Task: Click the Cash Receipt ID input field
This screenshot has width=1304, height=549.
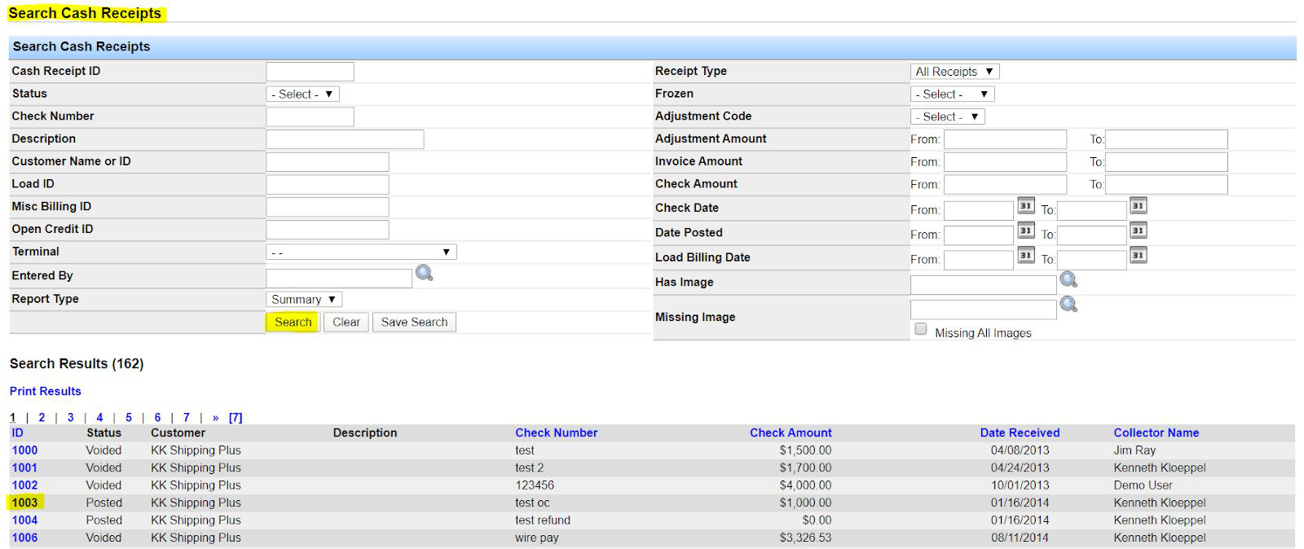Action: coord(310,72)
